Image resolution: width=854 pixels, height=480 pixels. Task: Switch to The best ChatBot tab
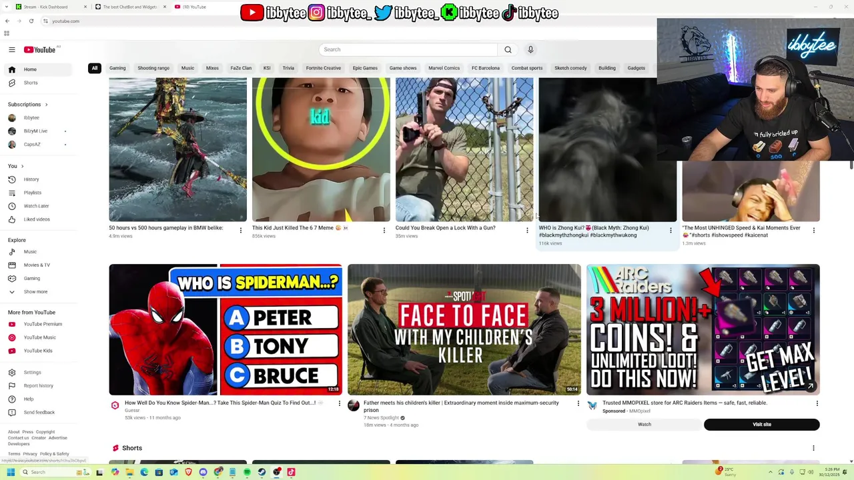pos(131,7)
